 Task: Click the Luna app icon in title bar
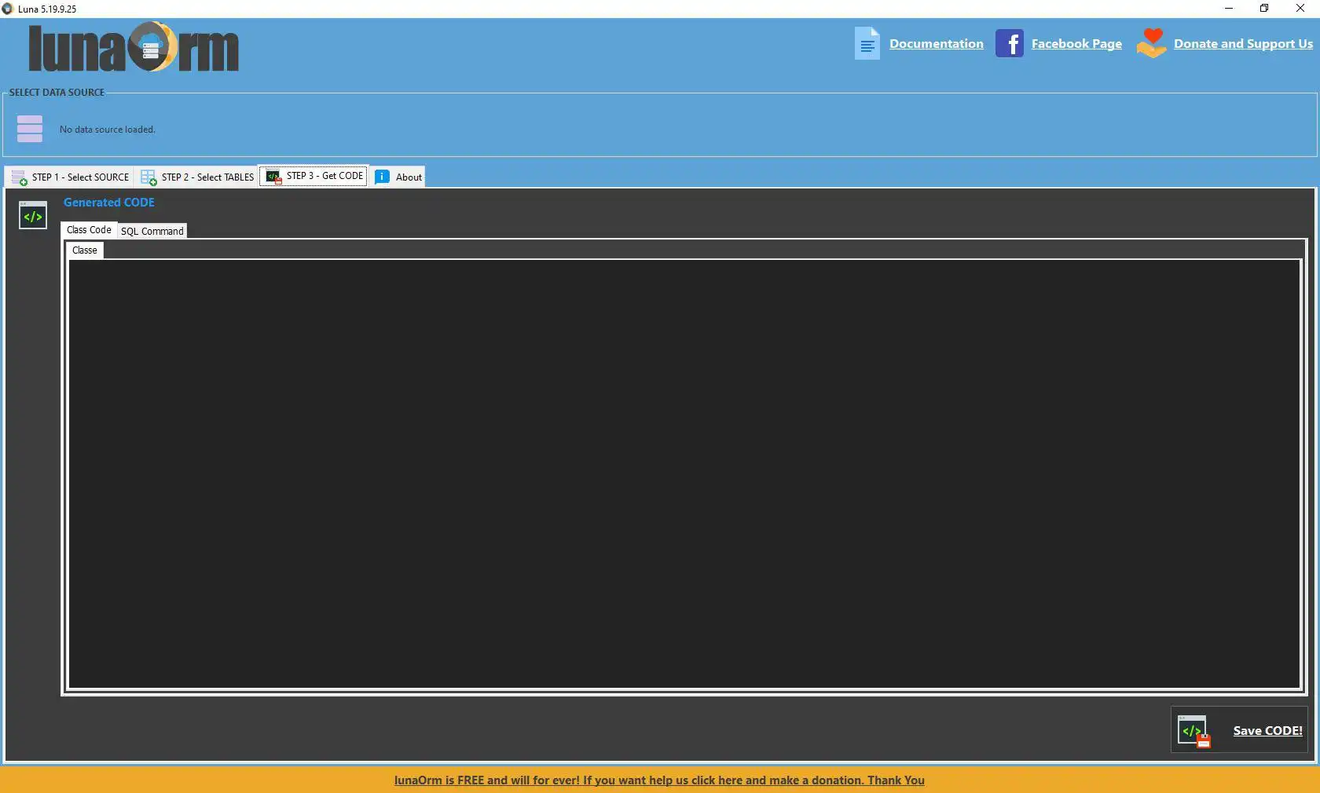pyautogui.click(x=8, y=9)
